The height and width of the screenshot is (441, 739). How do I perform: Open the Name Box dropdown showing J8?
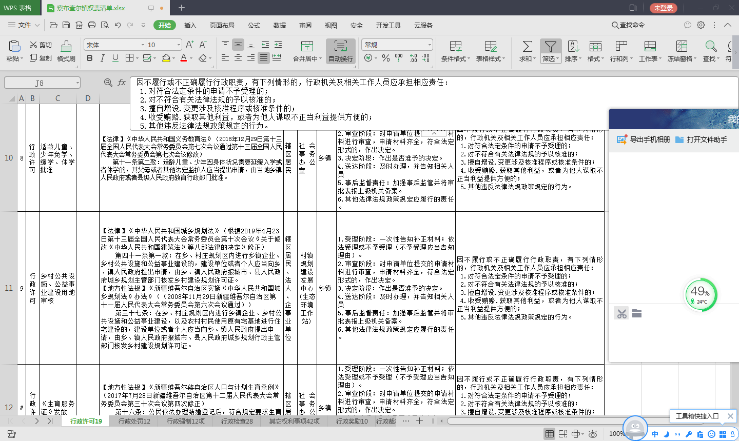(x=77, y=83)
